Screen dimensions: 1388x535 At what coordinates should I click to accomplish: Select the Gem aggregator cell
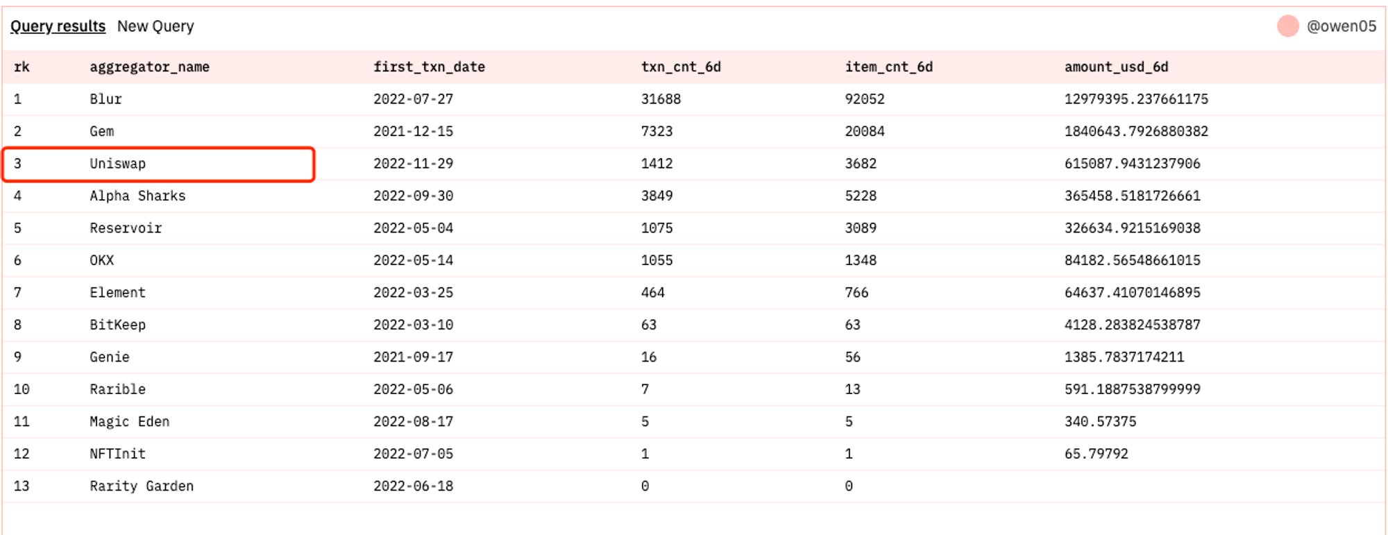[x=101, y=132]
